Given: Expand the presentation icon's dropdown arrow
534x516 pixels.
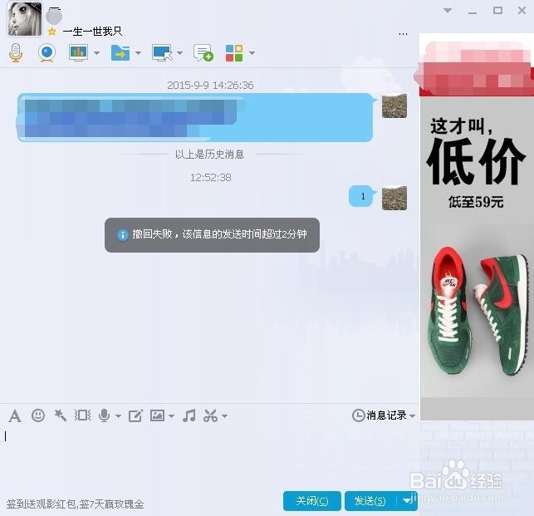Looking at the screenshot, I should (x=96, y=53).
